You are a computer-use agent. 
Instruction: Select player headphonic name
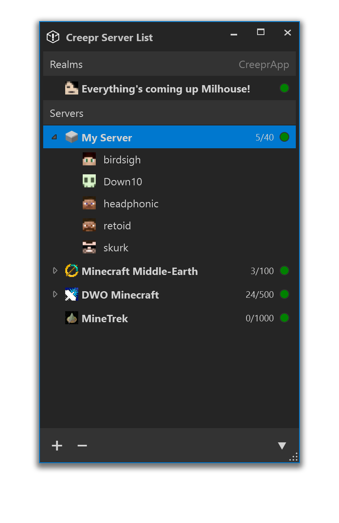pos(131,204)
